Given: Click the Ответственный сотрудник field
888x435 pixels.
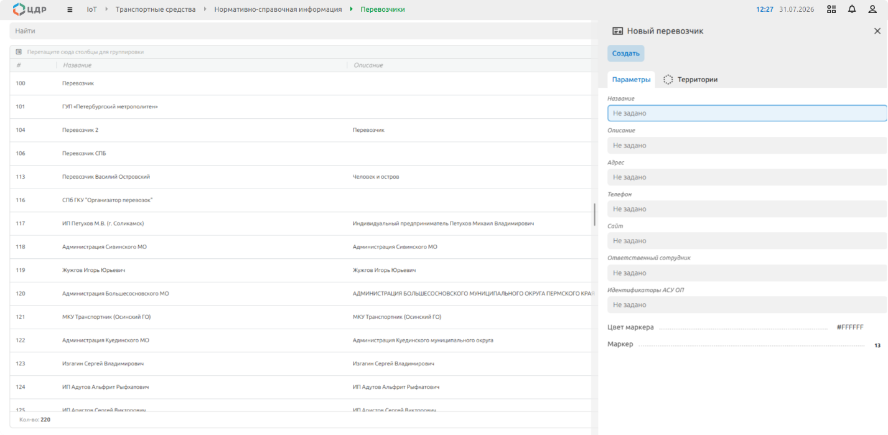Looking at the screenshot, I should 747,273.
